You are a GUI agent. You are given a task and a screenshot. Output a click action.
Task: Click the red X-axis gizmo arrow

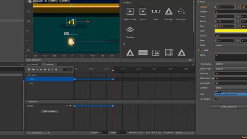88,21
